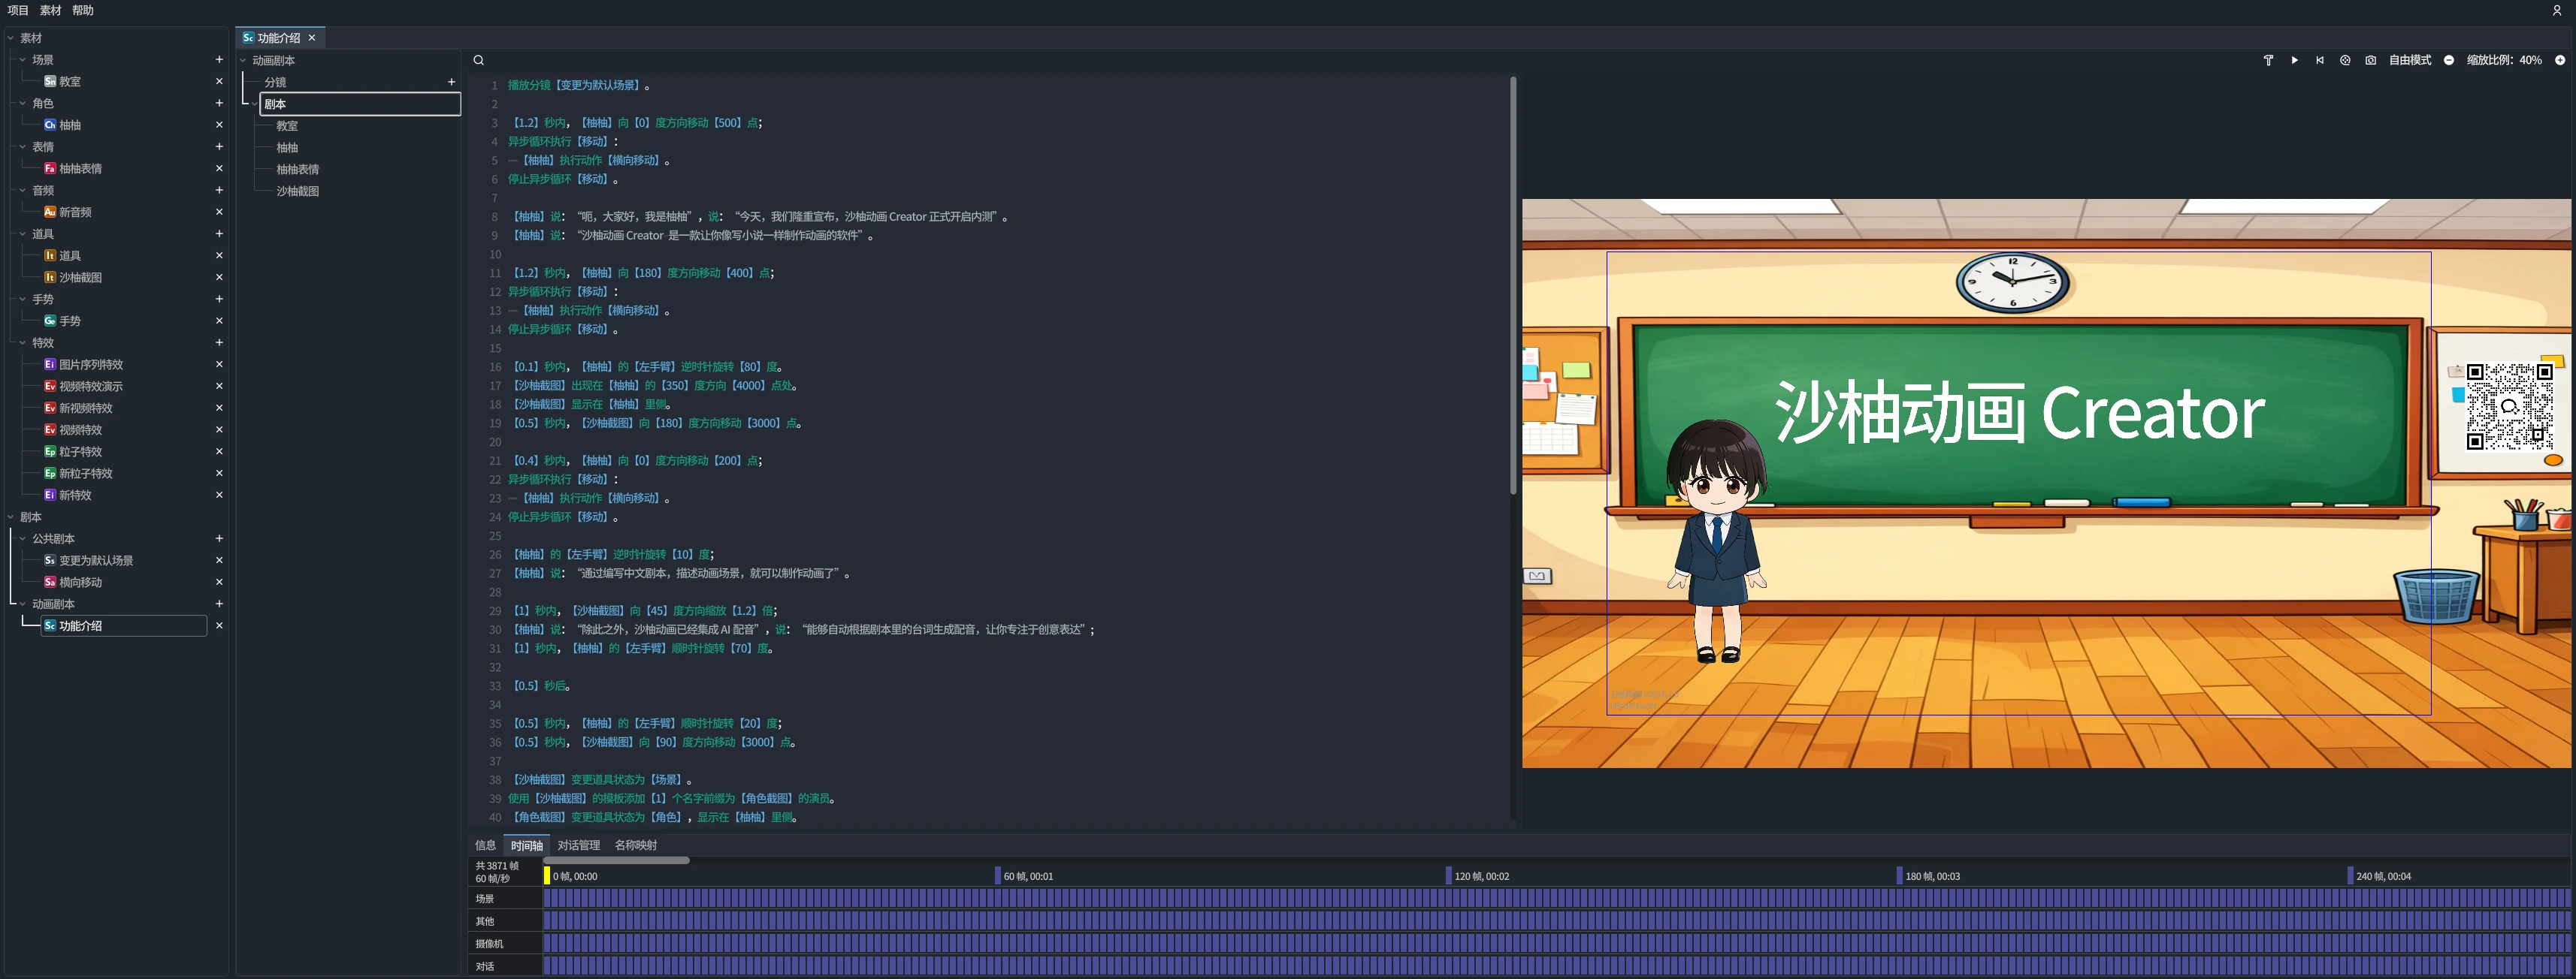2576x979 pixels.
Task: Add a new 公共剧本 script
Action: tap(219, 538)
